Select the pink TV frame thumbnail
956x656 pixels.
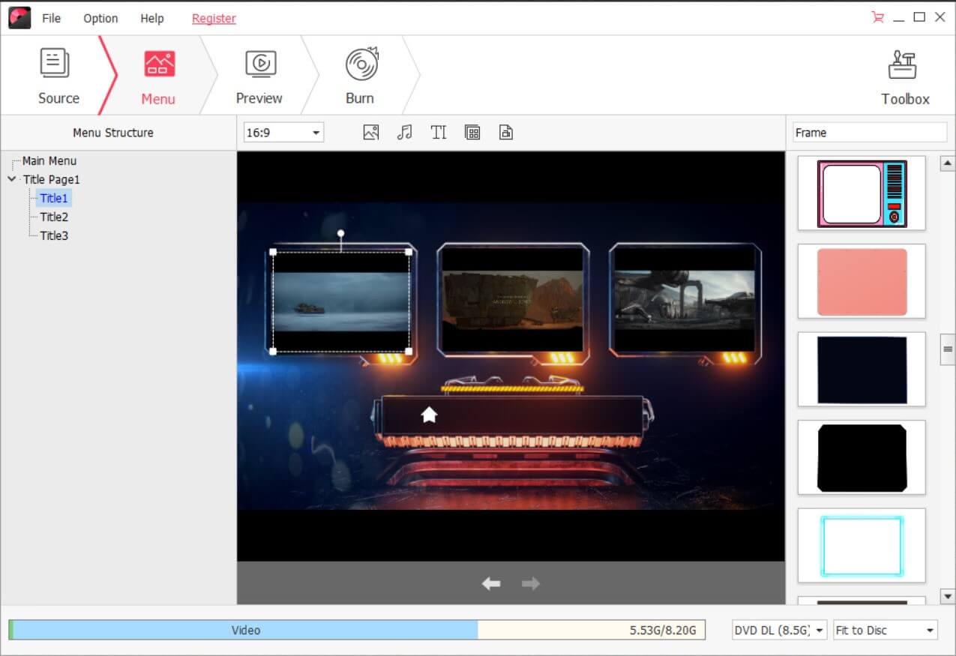(861, 193)
